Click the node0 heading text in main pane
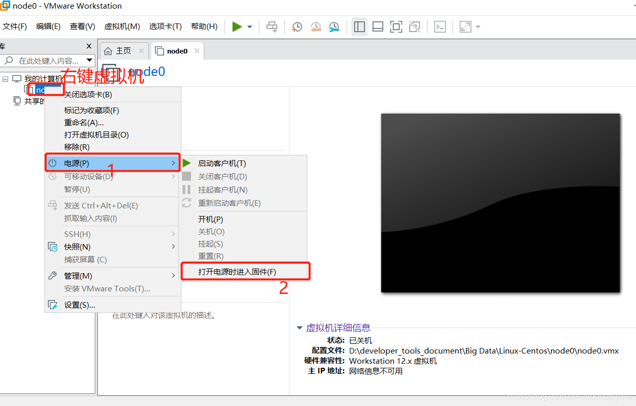This screenshot has height=406, width=636. pos(147,72)
